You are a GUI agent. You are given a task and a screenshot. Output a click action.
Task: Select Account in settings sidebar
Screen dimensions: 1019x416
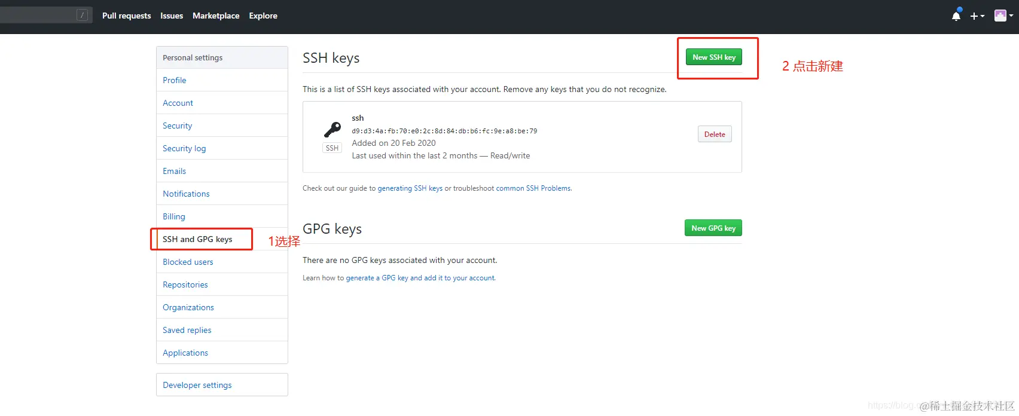pyautogui.click(x=222, y=103)
